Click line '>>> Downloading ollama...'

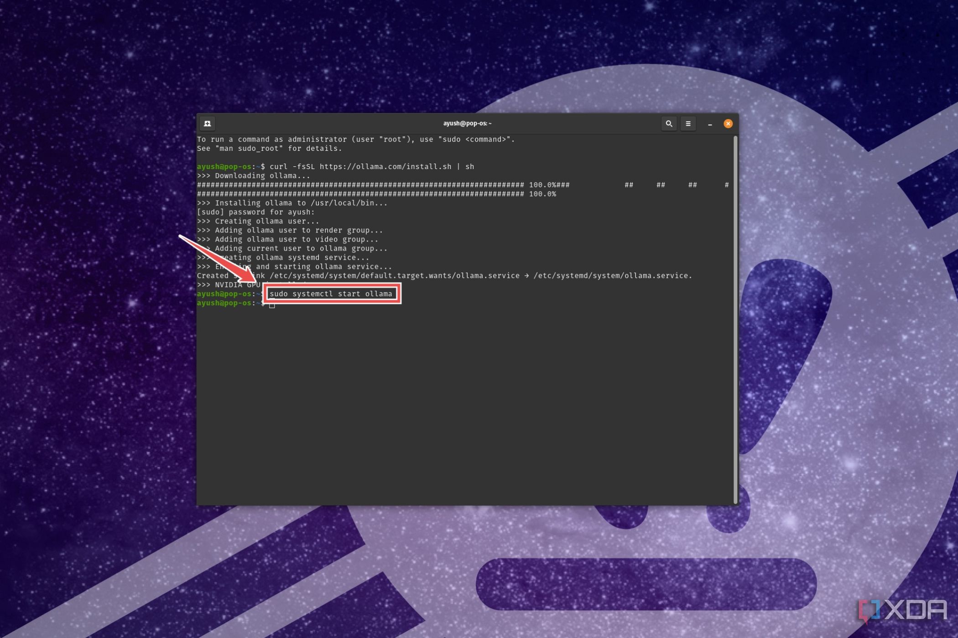point(254,176)
